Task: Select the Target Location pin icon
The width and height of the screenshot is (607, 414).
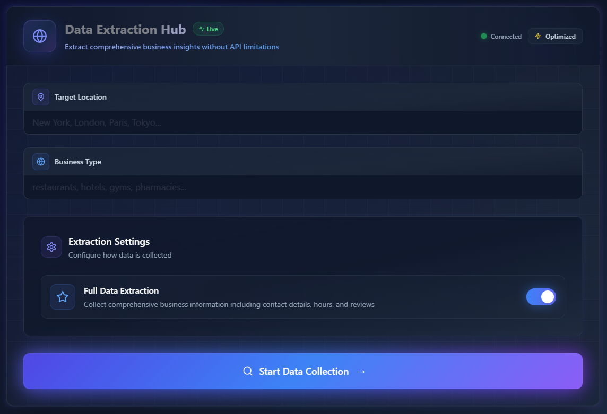Action: coord(41,97)
